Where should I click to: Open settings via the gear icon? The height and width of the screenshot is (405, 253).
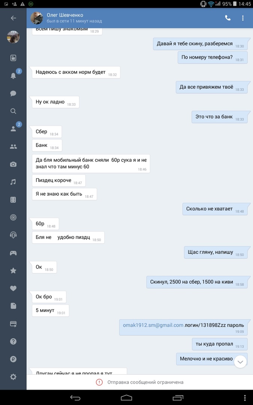click(x=13, y=377)
